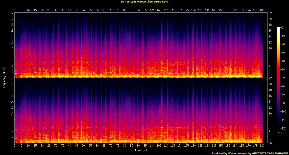The width and height of the screenshot is (289, 155).
Task: Click the "50" tick on the bottom time axis
Action: (x=83, y=146)
